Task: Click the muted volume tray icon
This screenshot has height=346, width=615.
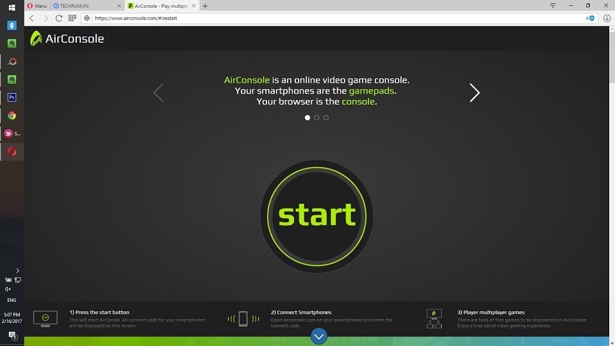Action: click(8, 289)
